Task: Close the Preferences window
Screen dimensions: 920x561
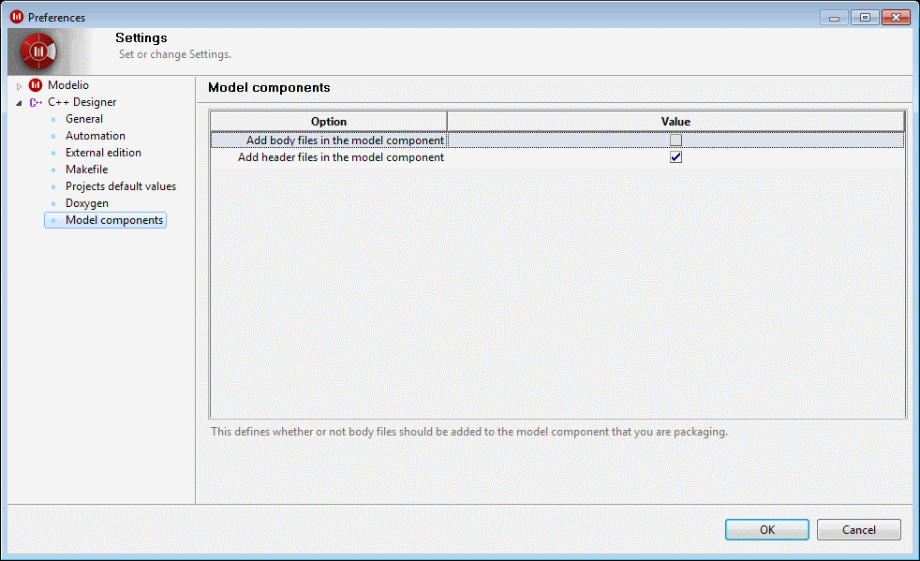Action: pos(896,18)
